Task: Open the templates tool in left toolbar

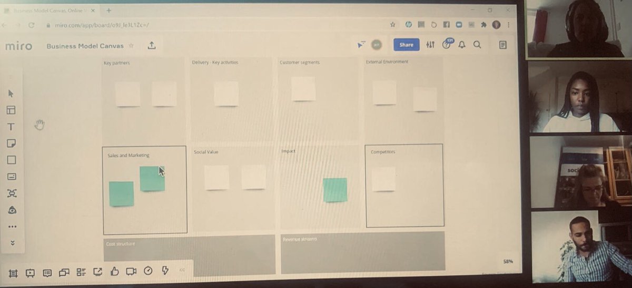Action: click(11, 110)
